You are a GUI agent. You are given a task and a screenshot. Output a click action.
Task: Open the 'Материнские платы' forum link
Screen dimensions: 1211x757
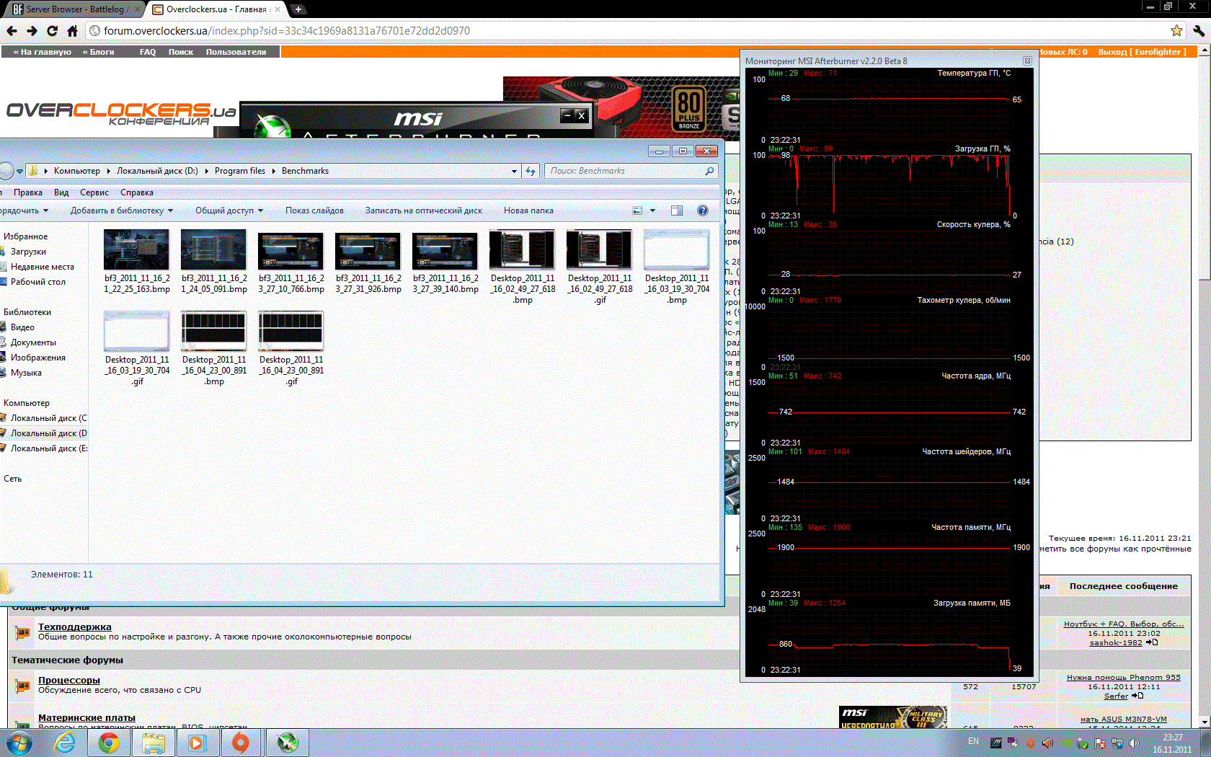tap(86, 717)
